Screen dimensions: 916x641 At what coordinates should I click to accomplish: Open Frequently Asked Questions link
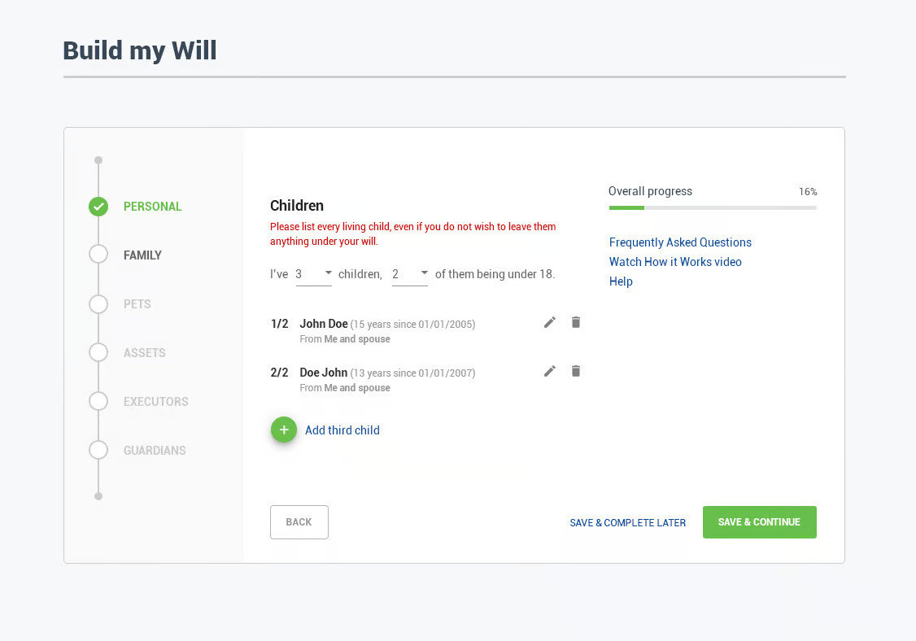tap(680, 242)
